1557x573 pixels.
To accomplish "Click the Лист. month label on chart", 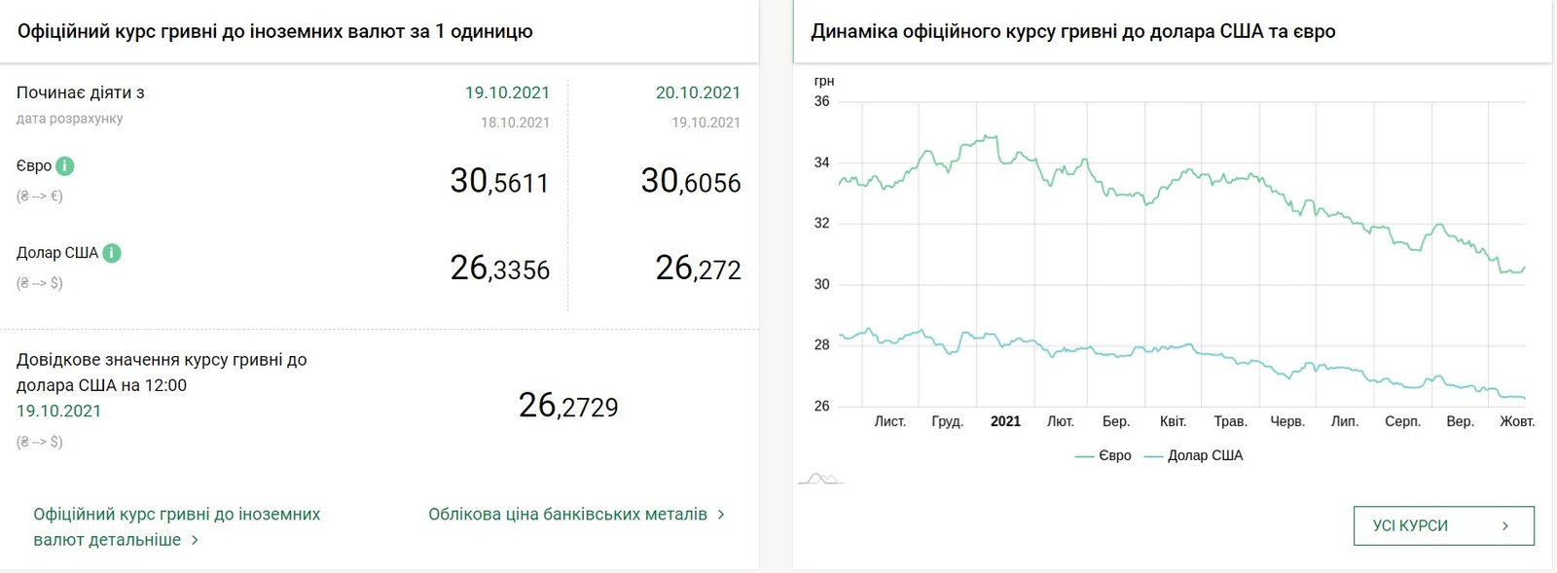I will tap(890, 421).
